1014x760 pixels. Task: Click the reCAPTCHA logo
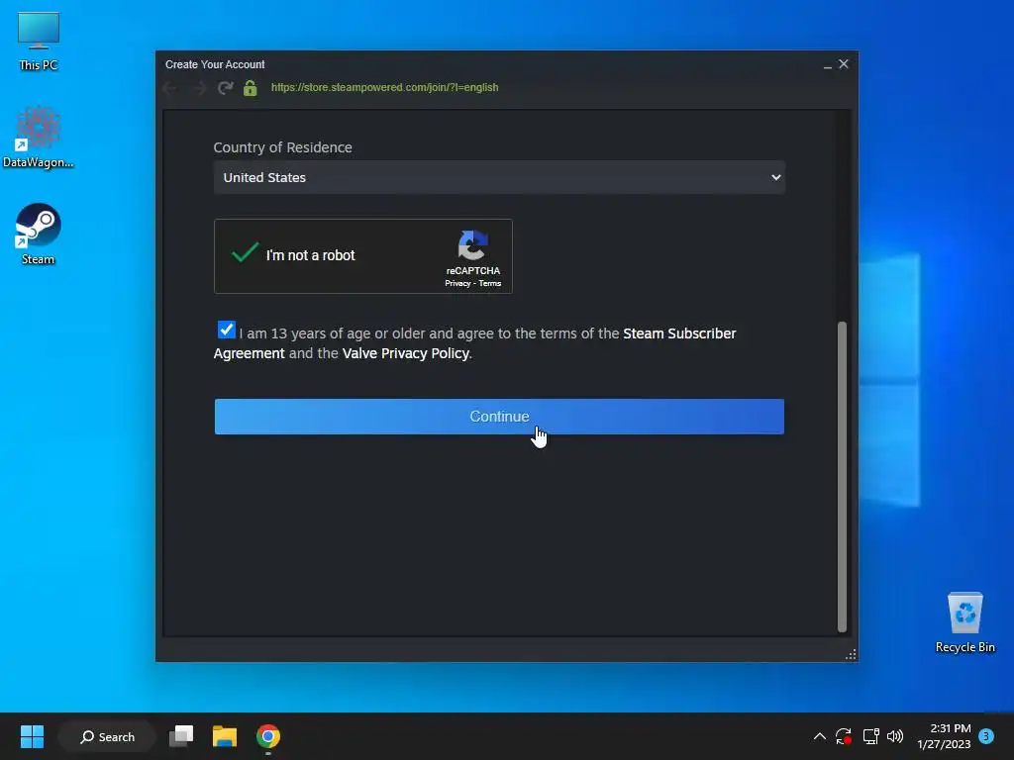[x=472, y=245]
